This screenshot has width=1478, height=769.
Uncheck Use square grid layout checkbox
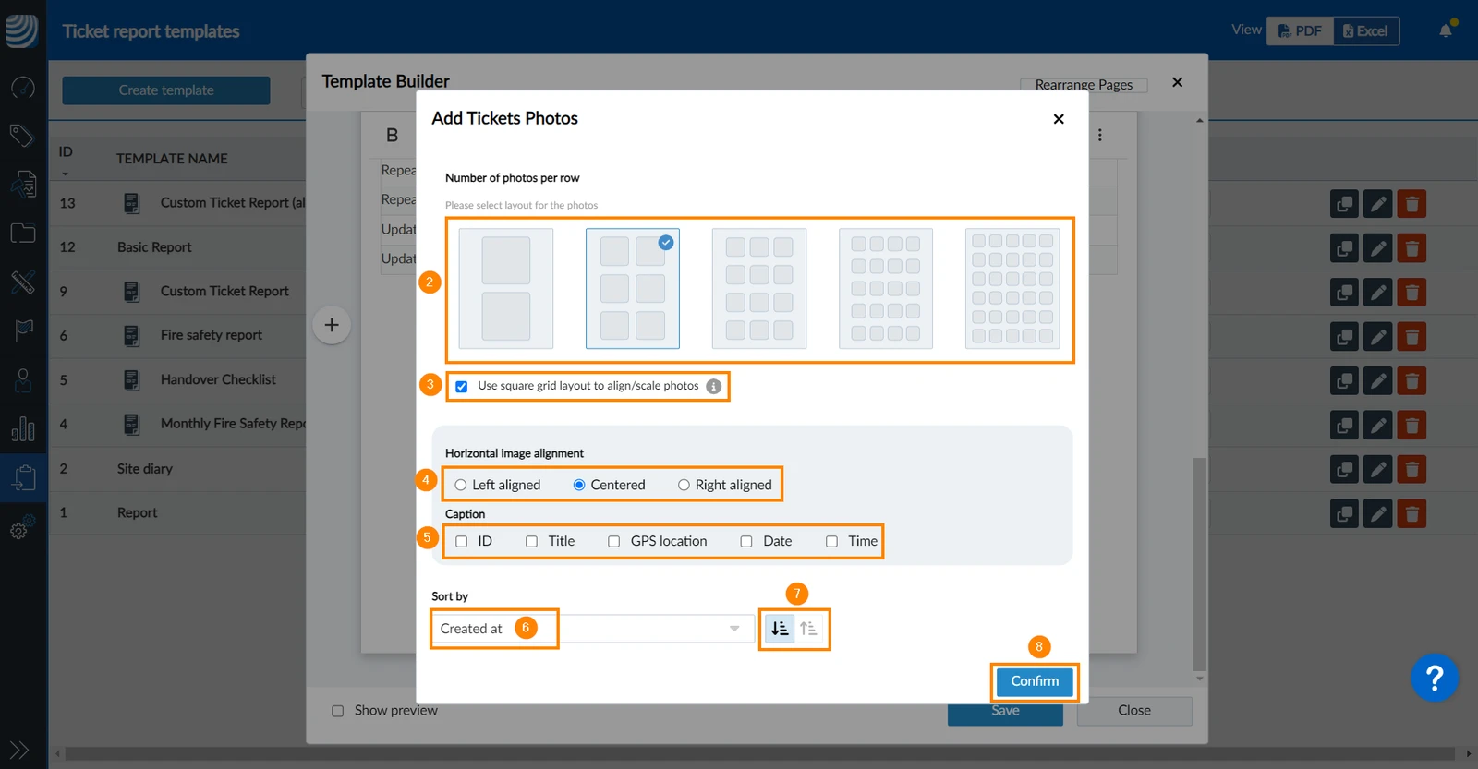(x=462, y=387)
